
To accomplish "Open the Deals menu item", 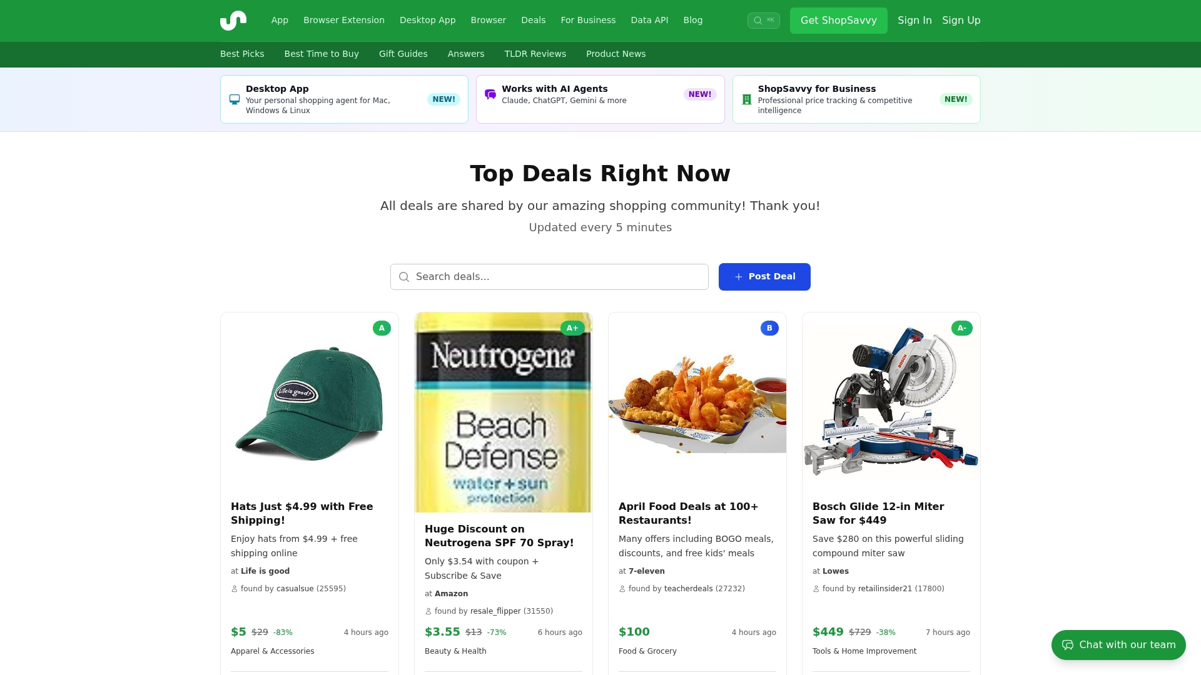I will click(x=533, y=20).
